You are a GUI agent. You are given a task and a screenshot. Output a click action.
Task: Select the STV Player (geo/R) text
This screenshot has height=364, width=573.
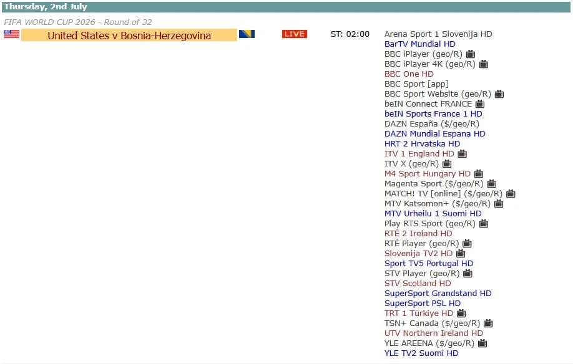[422, 273]
